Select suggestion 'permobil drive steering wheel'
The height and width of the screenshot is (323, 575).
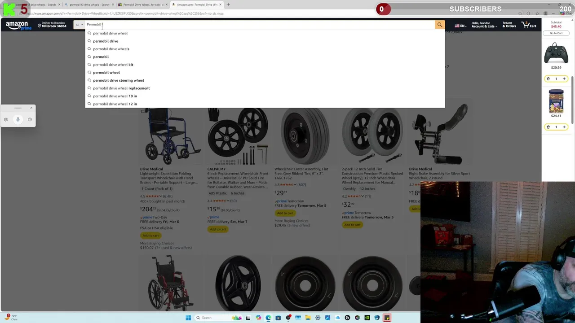[x=265, y=80]
